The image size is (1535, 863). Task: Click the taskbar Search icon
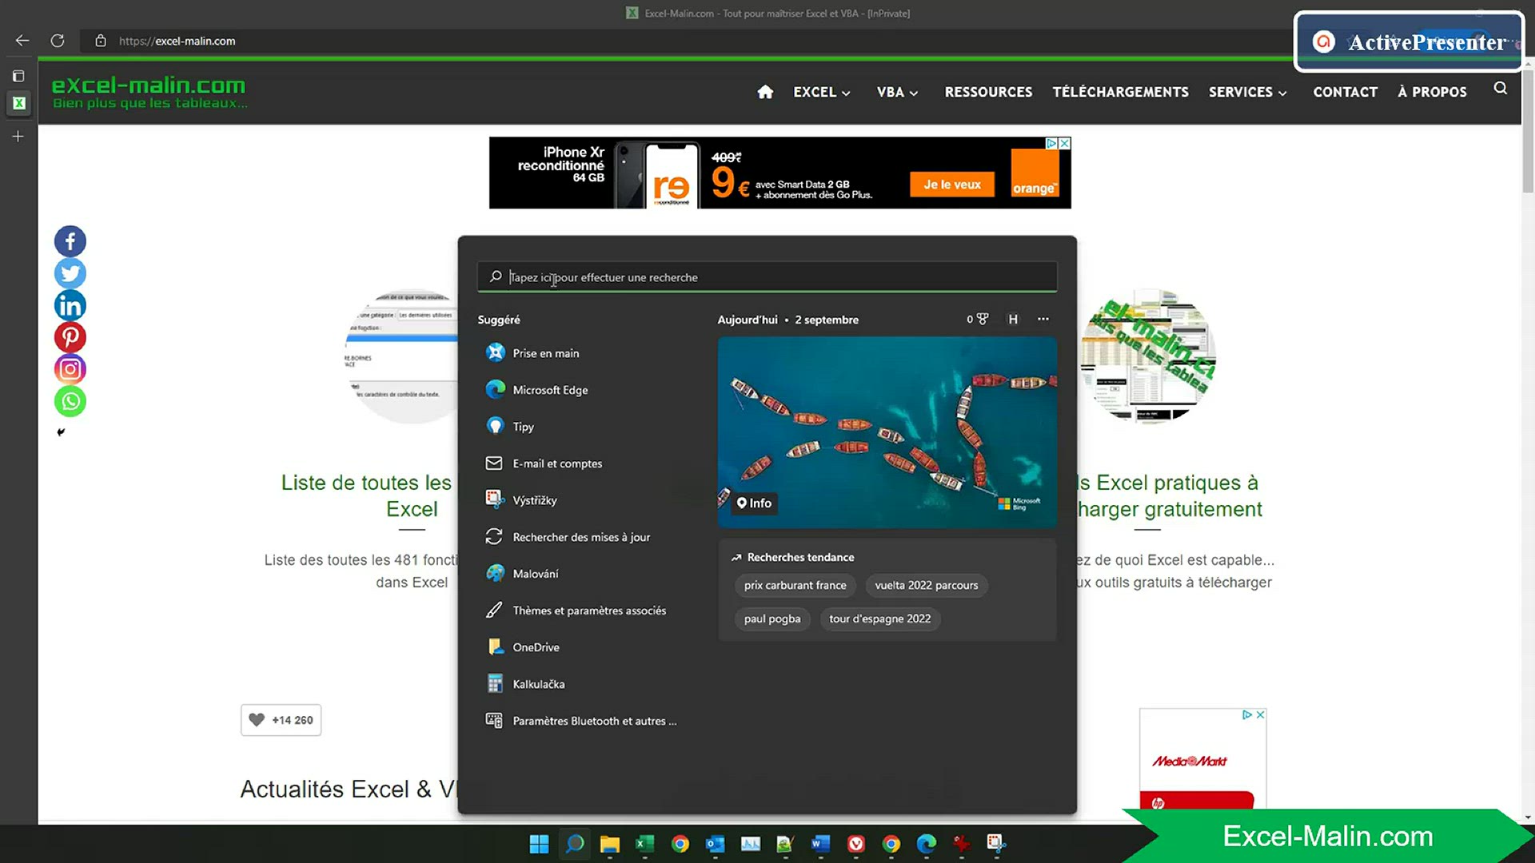coord(575,844)
